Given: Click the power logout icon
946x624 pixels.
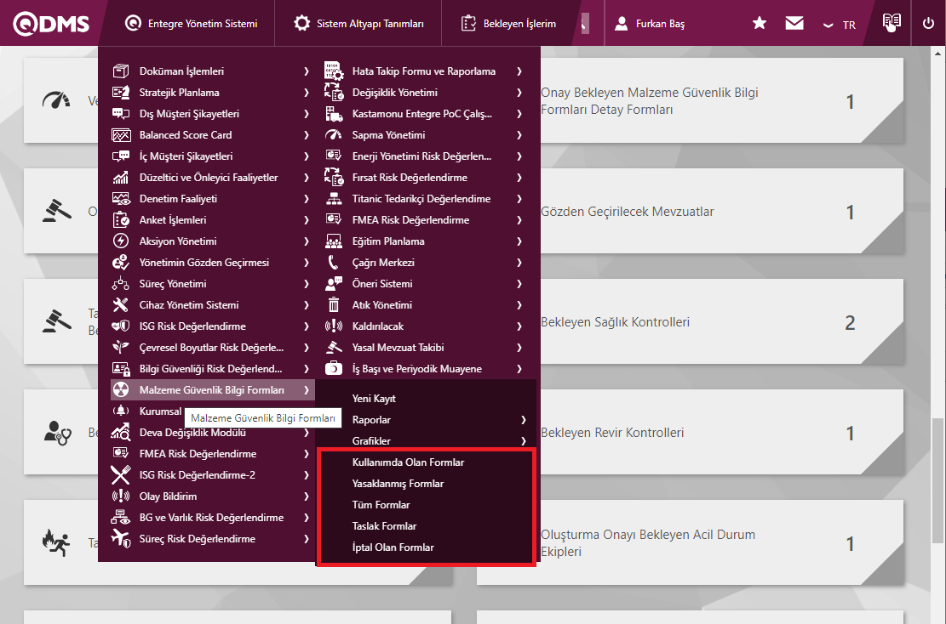Looking at the screenshot, I should coord(928,24).
